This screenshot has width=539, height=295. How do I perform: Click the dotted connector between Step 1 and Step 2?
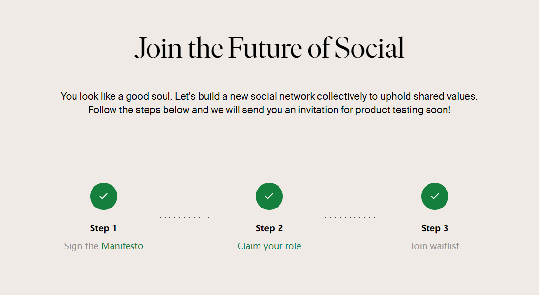(x=185, y=217)
